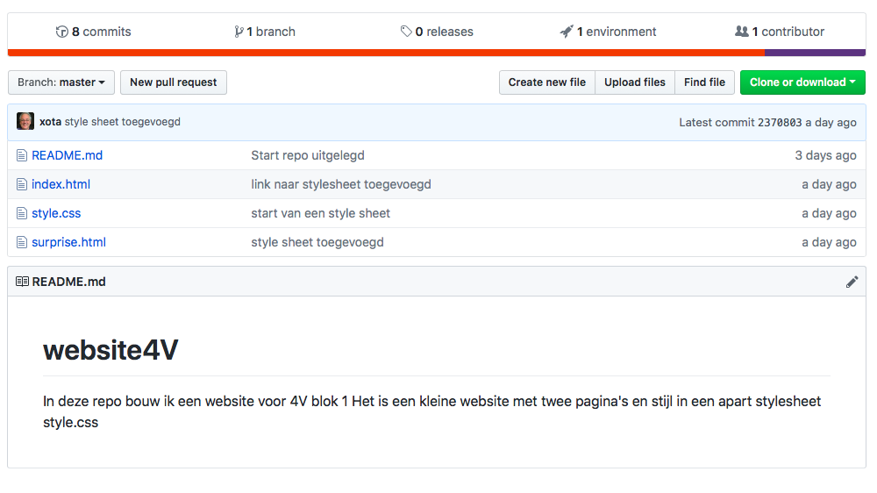
Task: Open commit 'Start repo uitgelegd'
Action: 308,155
